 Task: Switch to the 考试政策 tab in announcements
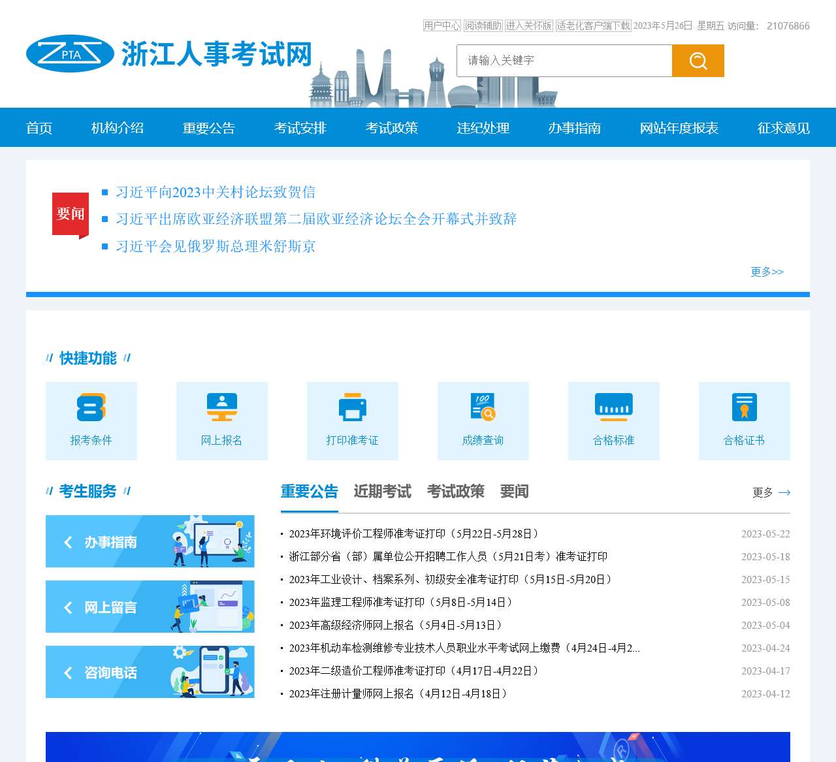[x=455, y=492]
